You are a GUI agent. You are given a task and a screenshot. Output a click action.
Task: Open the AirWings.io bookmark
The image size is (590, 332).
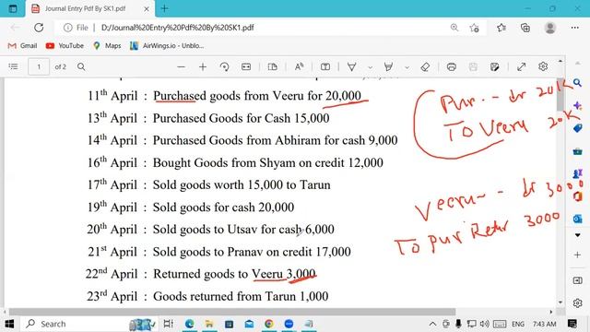tap(167, 45)
